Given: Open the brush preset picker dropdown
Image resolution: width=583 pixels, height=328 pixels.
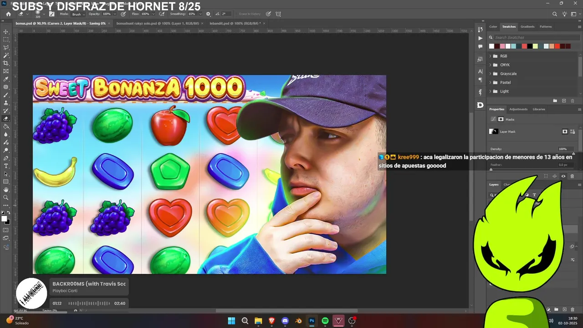Looking at the screenshot, I should pyautogui.click(x=44, y=14).
